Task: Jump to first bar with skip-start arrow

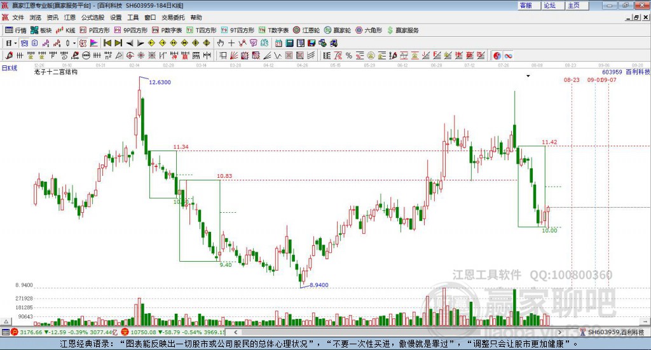Action: click(x=107, y=43)
